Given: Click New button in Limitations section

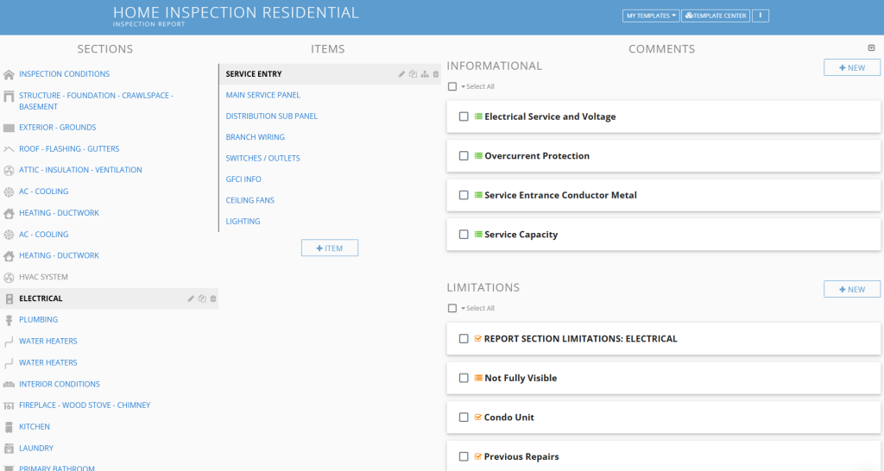Looking at the screenshot, I should [851, 290].
